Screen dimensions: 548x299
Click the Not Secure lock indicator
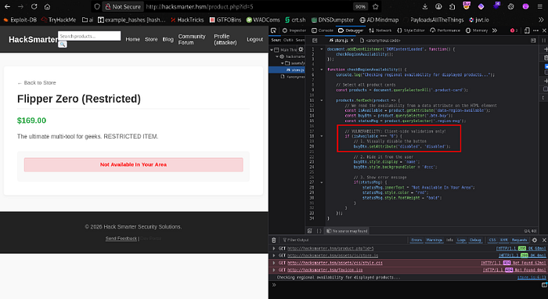click(123, 6)
